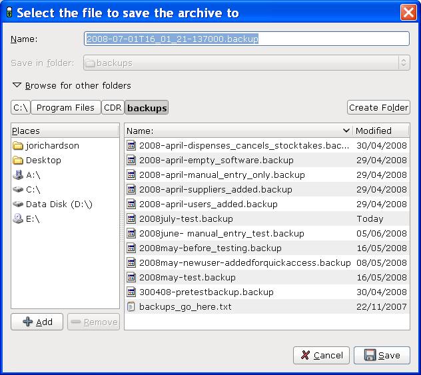The image size is (421, 375).
Task: Select file 2008may-test.backup
Action: point(267,277)
